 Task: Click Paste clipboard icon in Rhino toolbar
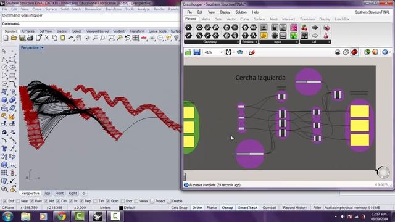pos(63,38)
